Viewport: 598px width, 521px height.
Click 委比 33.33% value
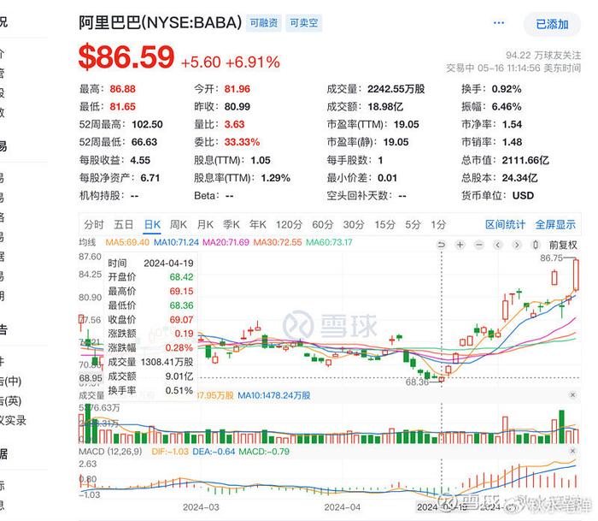point(242,142)
